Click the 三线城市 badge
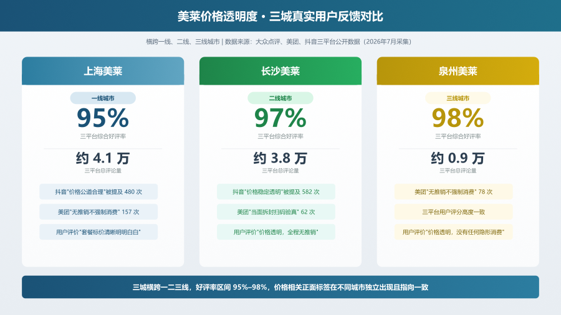Viewport: 561px width, 315px height. [458, 98]
